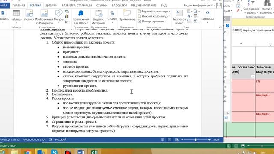
Task: Switch to the ДИЗАЙН tab
Action: (x=51, y=6)
